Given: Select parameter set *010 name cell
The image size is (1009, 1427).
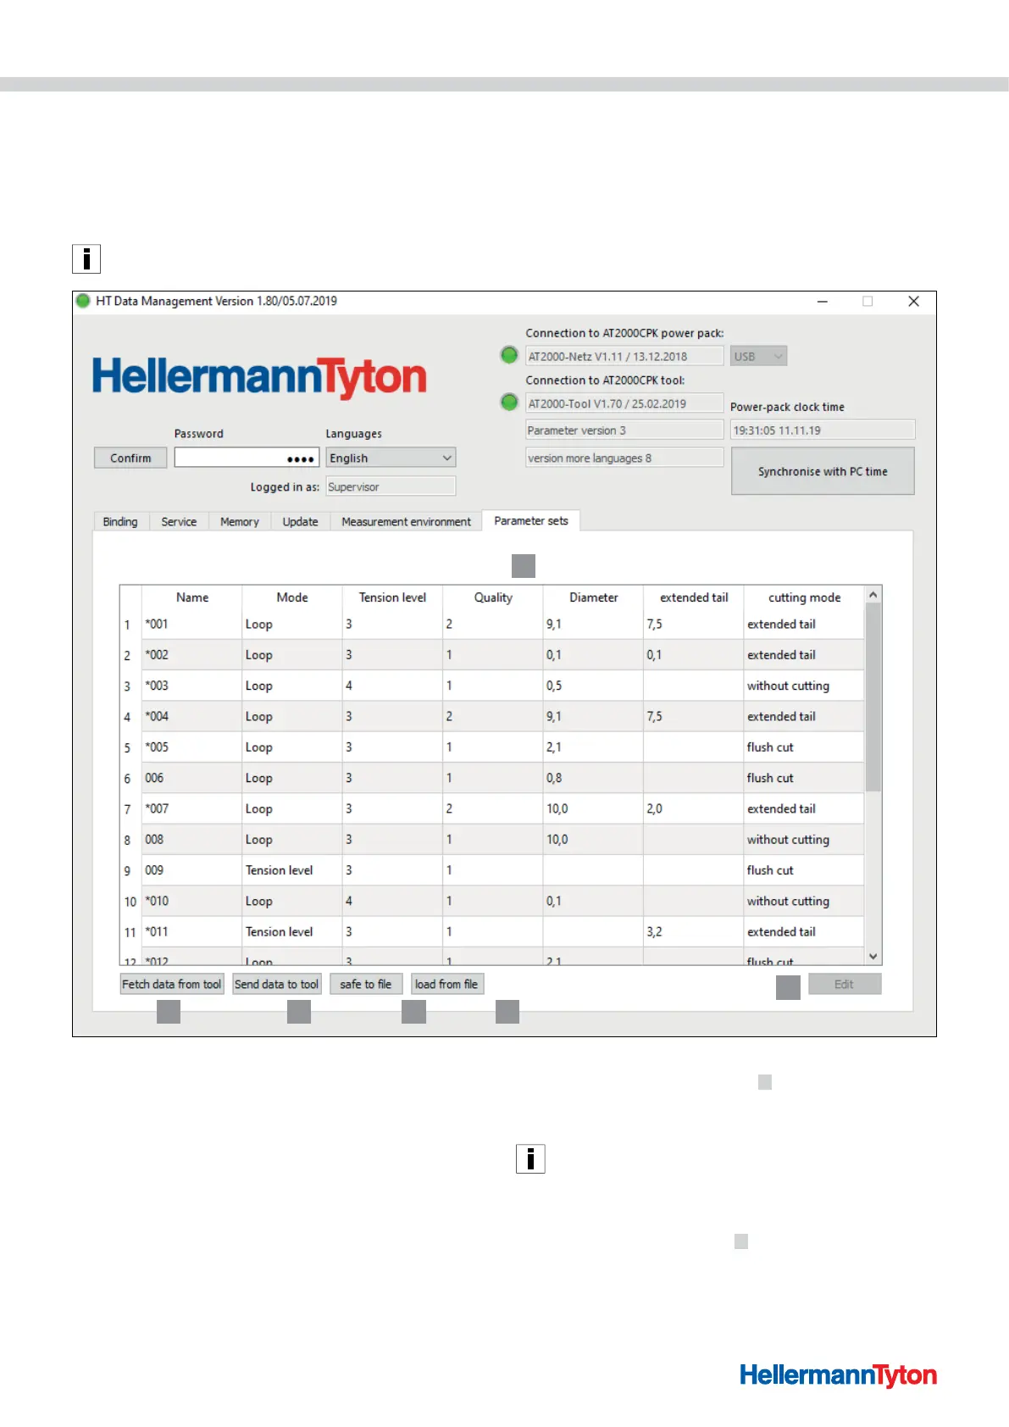Looking at the screenshot, I should 191,901.
